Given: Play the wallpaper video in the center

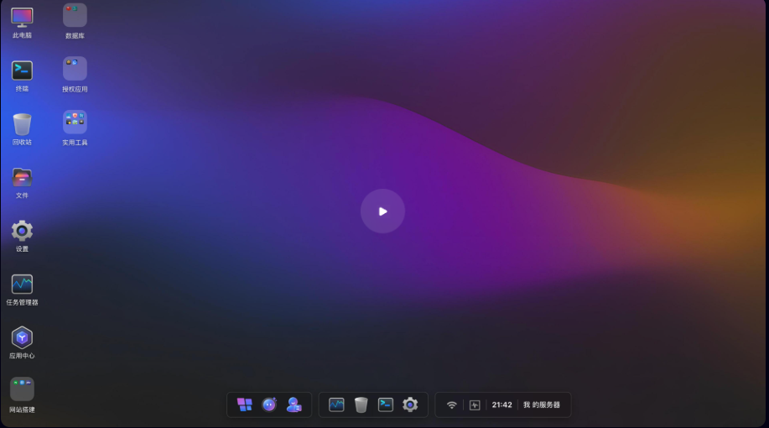Looking at the screenshot, I should [382, 211].
